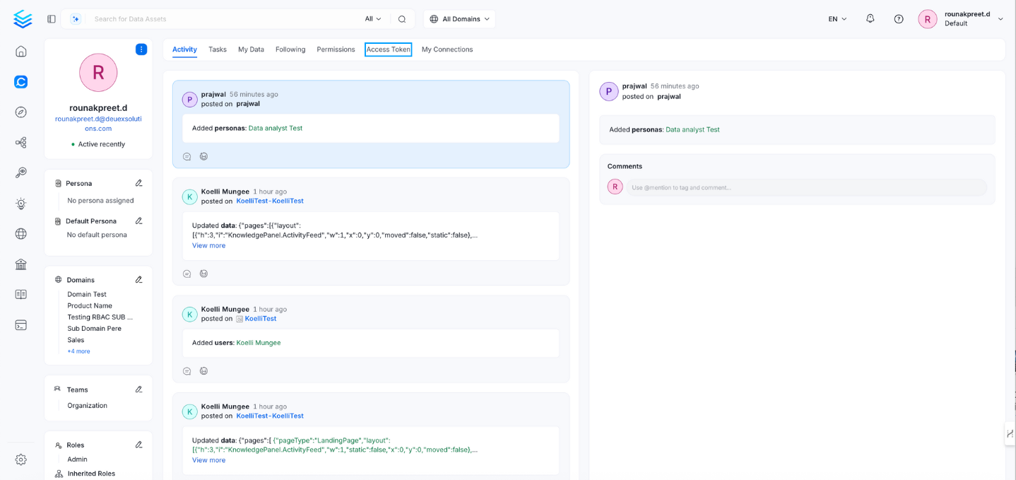The image size is (1016, 480).
Task: Click the help question mark icon
Action: tap(898, 18)
